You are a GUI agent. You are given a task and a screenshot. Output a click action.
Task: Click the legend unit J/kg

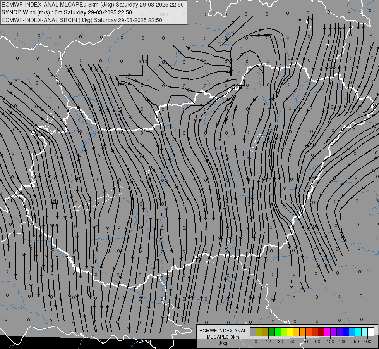pos(223,344)
